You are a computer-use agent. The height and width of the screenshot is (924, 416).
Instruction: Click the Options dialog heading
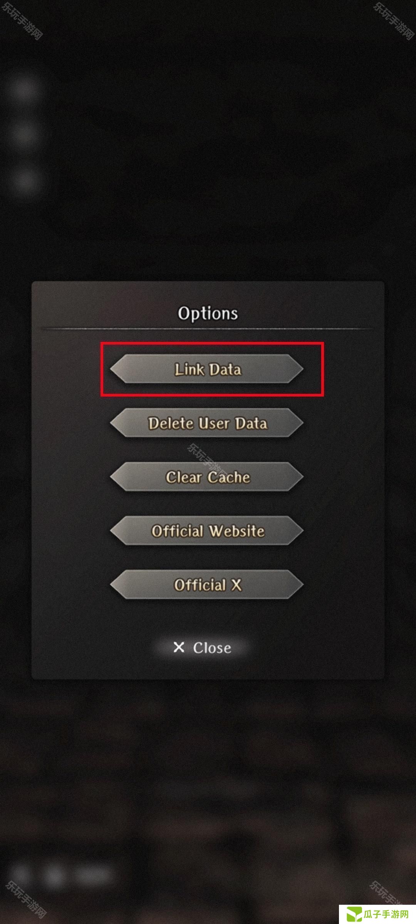208,313
